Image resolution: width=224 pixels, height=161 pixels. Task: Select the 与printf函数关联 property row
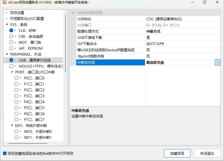pyautogui.click(x=148, y=56)
